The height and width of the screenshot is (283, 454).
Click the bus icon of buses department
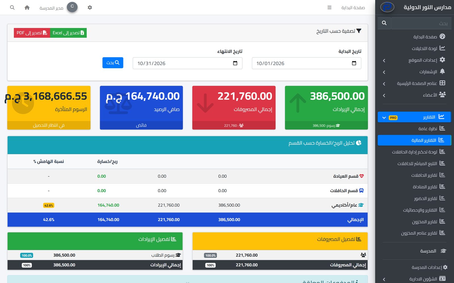[x=361, y=190]
